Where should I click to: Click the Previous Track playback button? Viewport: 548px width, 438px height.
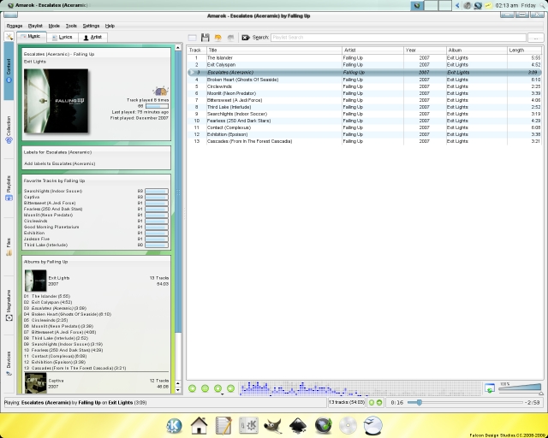tap(192, 388)
